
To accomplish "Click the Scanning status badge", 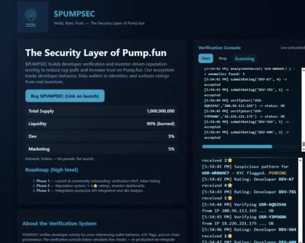I will [x=244, y=59].
